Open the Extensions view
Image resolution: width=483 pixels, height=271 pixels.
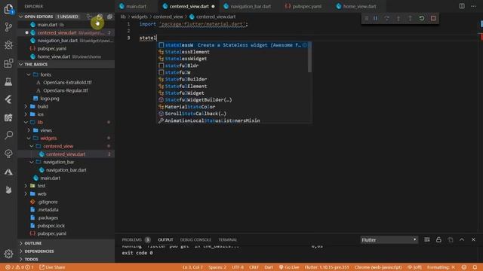[8, 63]
